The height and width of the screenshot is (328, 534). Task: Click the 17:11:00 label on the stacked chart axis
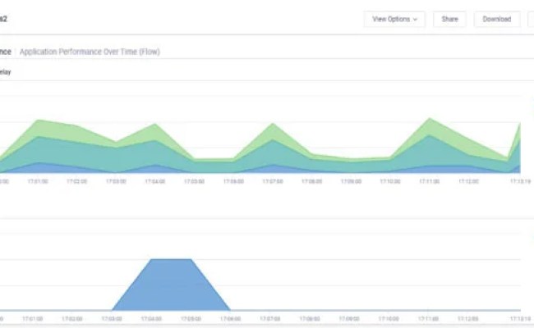[430, 181]
